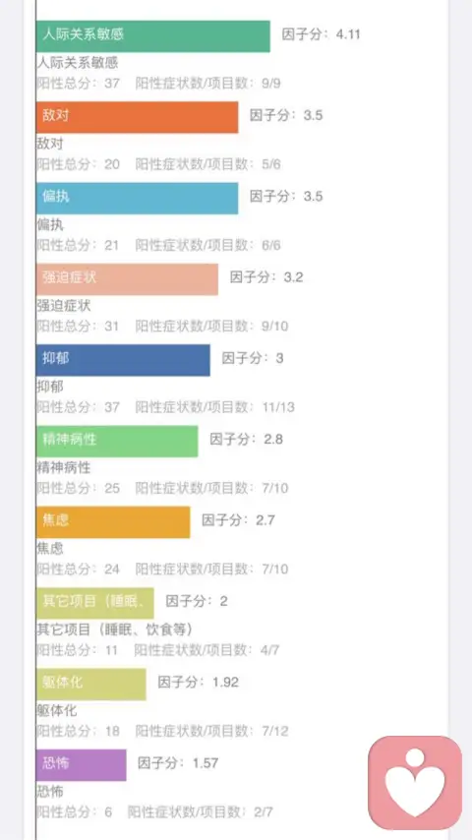Image resolution: width=472 pixels, height=840 pixels.
Task: Select the salmon 强迫症状 bar
Action: click(127, 279)
